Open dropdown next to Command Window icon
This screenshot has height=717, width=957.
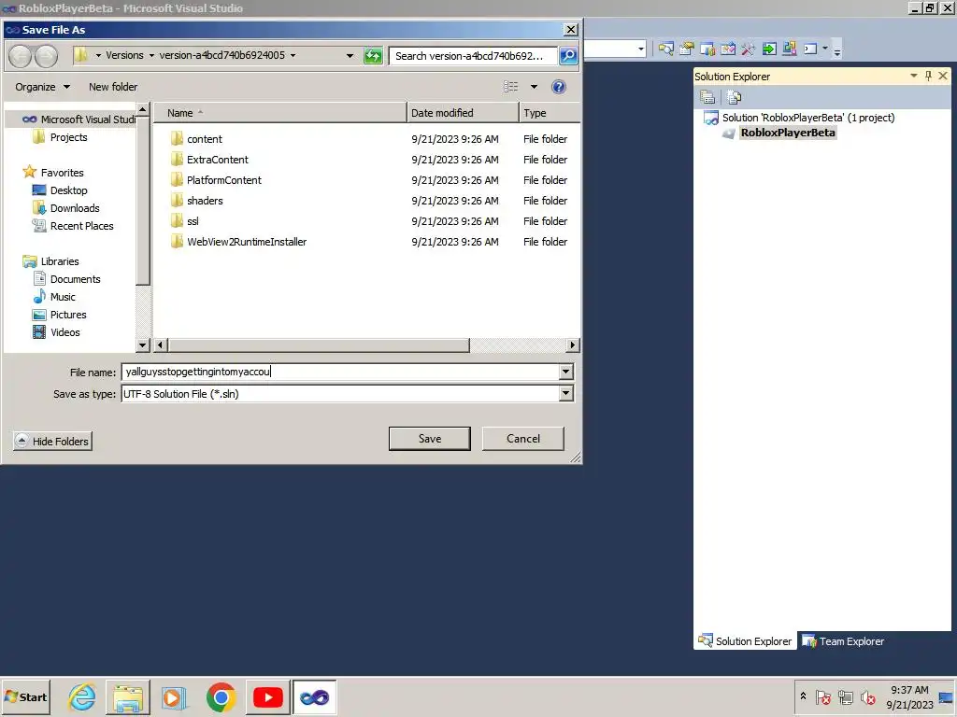click(825, 49)
